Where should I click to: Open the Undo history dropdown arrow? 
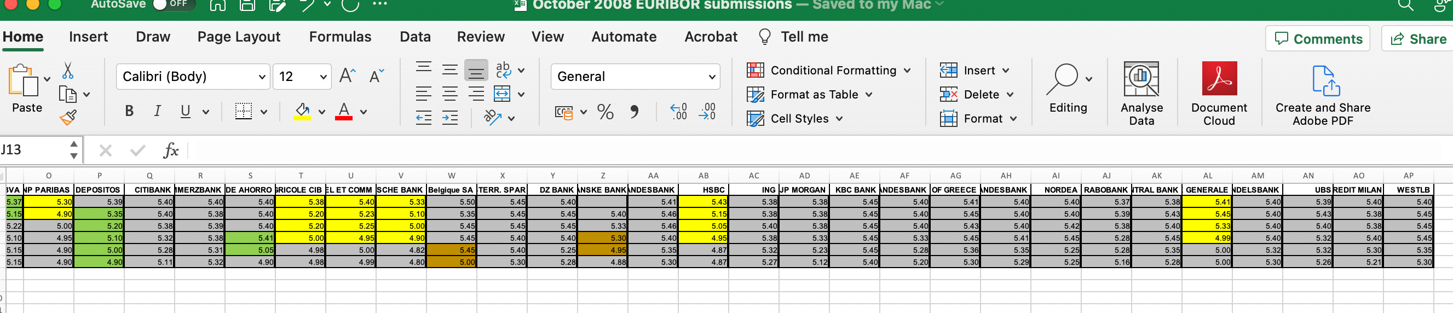(x=328, y=4)
